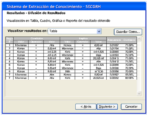Click the Guardar Como... button
This screenshot has height=115, width=147.
(x=128, y=32)
